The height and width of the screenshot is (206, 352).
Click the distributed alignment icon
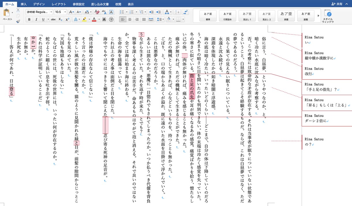click(x=151, y=19)
